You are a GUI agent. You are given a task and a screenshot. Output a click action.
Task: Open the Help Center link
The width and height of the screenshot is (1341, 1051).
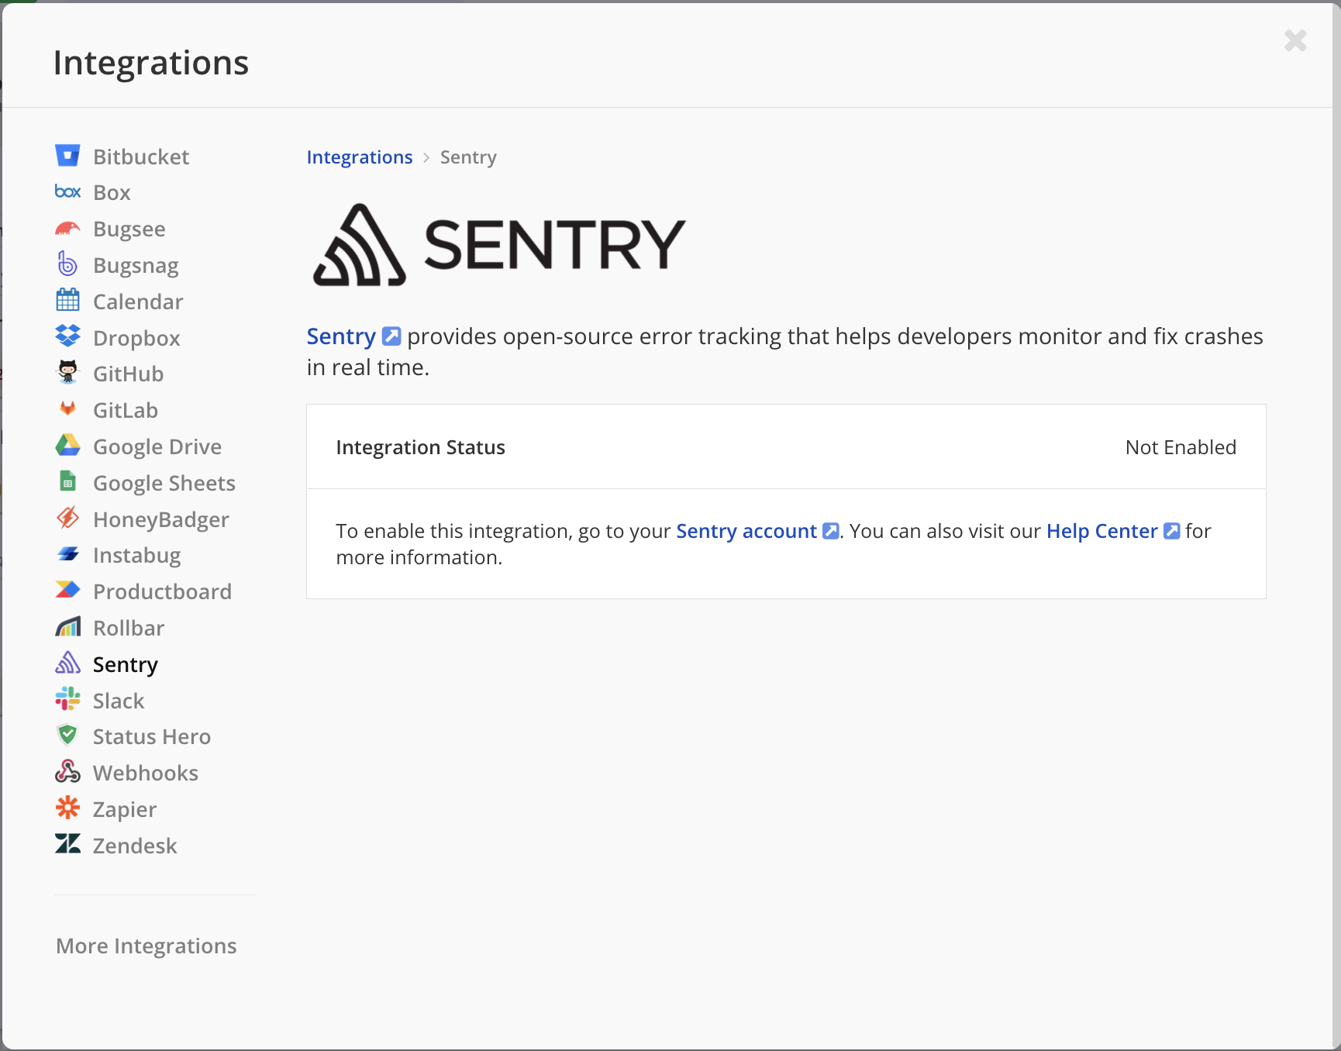pos(1101,531)
